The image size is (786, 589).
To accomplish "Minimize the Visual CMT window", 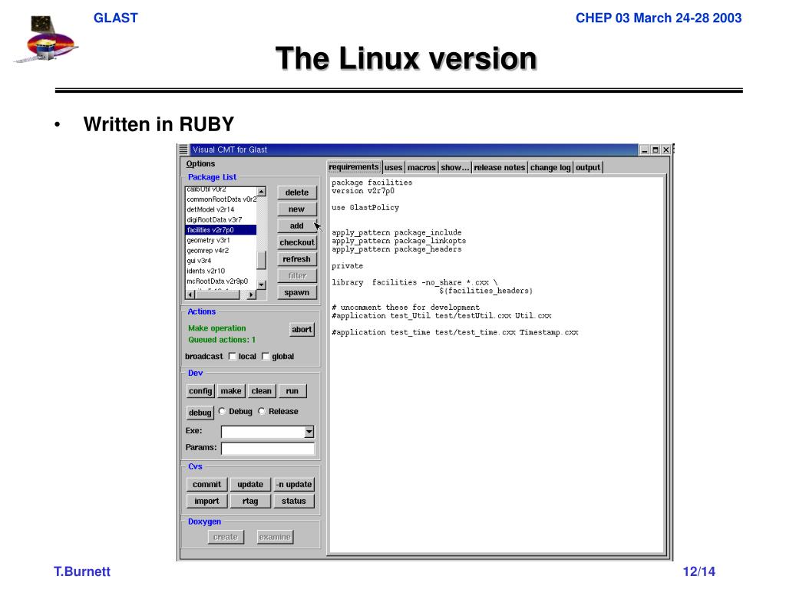I will (x=645, y=150).
